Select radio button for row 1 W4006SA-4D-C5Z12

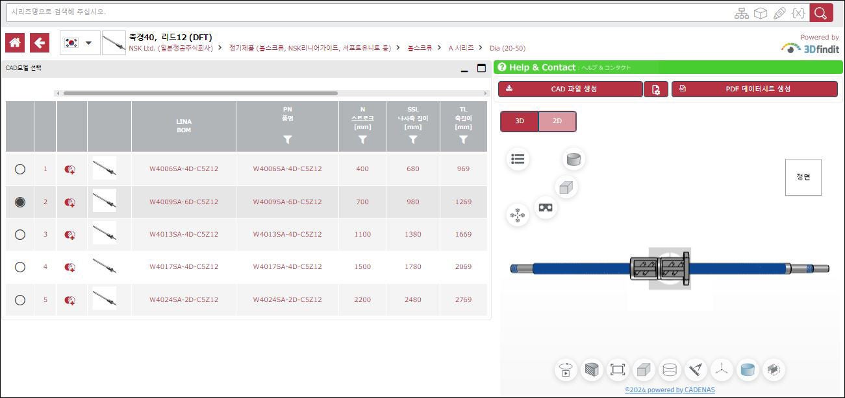(20, 169)
